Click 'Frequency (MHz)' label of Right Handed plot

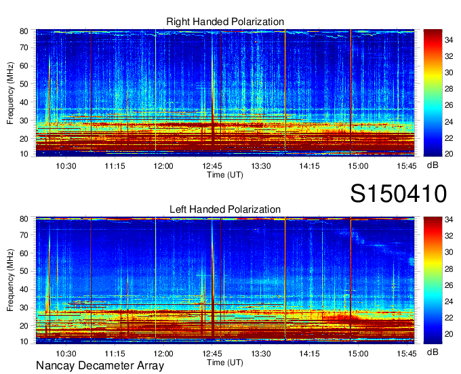(x=10, y=93)
